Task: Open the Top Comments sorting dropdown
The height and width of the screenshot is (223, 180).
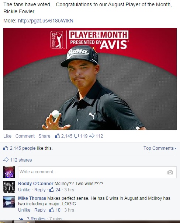Action: pos(160,148)
